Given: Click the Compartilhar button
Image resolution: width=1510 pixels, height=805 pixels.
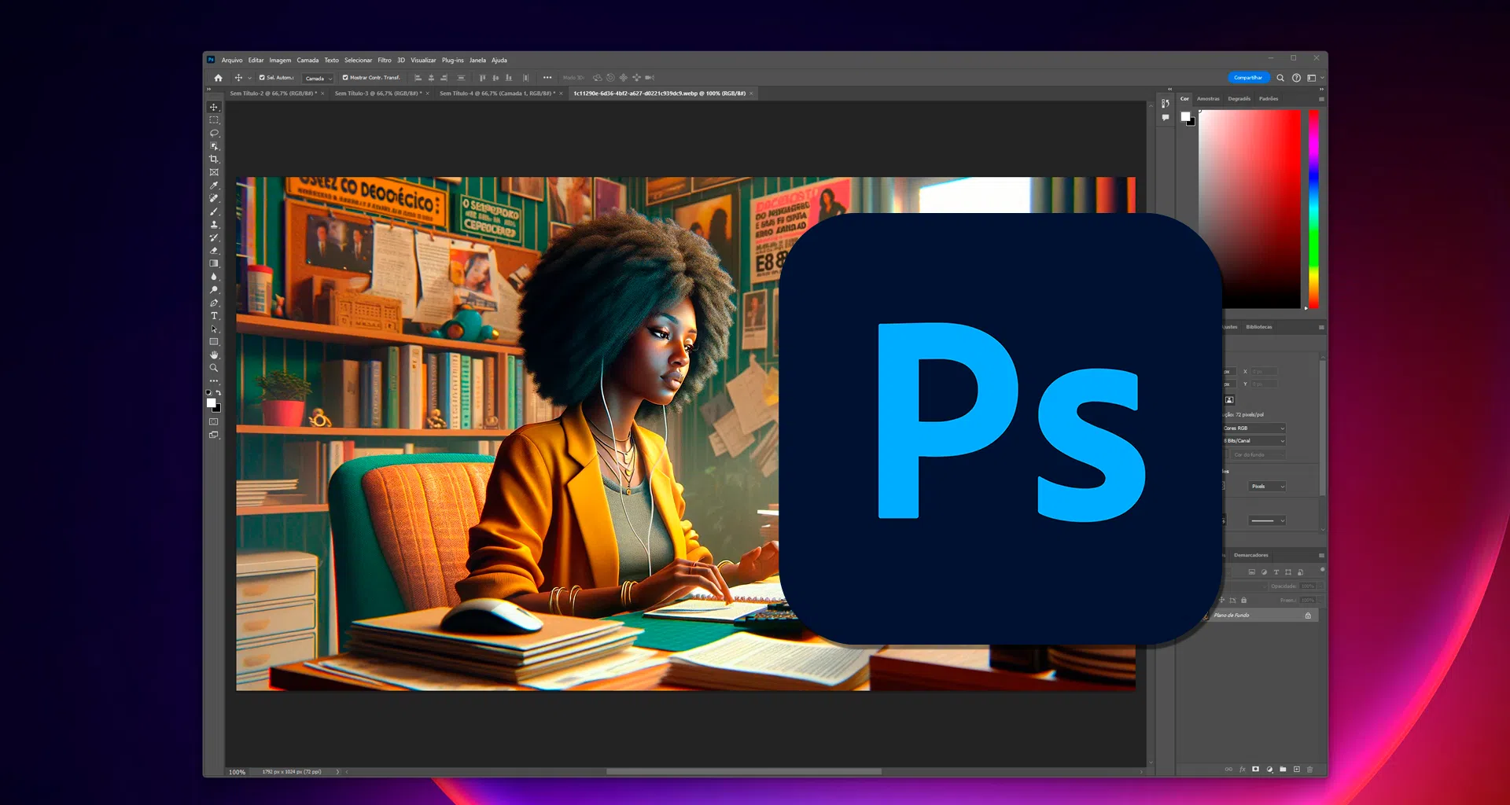Looking at the screenshot, I should (1248, 78).
